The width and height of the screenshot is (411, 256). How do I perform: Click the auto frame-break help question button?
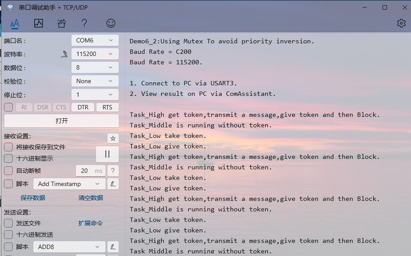pos(113,171)
